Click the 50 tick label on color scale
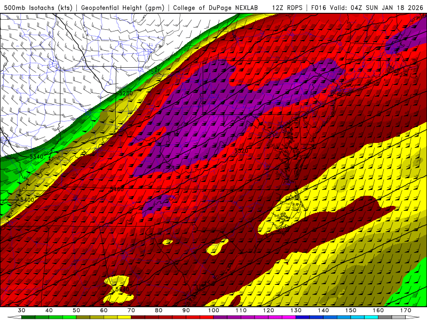This screenshot has width=427, height=320. [x=76, y=310]
